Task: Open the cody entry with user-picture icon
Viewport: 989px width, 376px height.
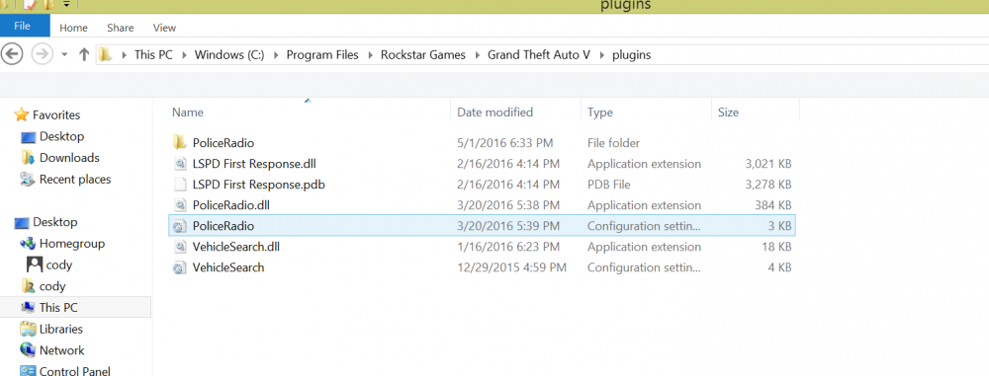Action: pyautogui.click(x=59, y=264)
